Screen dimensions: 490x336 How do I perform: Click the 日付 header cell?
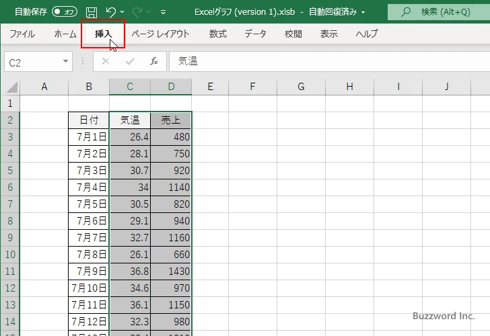pos(89,120)
